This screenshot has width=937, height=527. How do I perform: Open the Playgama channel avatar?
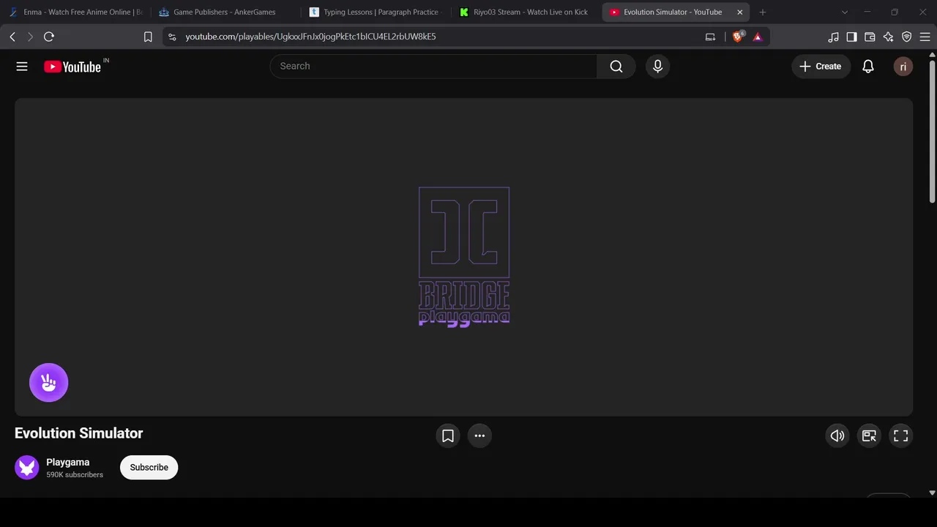click(27, 468)
